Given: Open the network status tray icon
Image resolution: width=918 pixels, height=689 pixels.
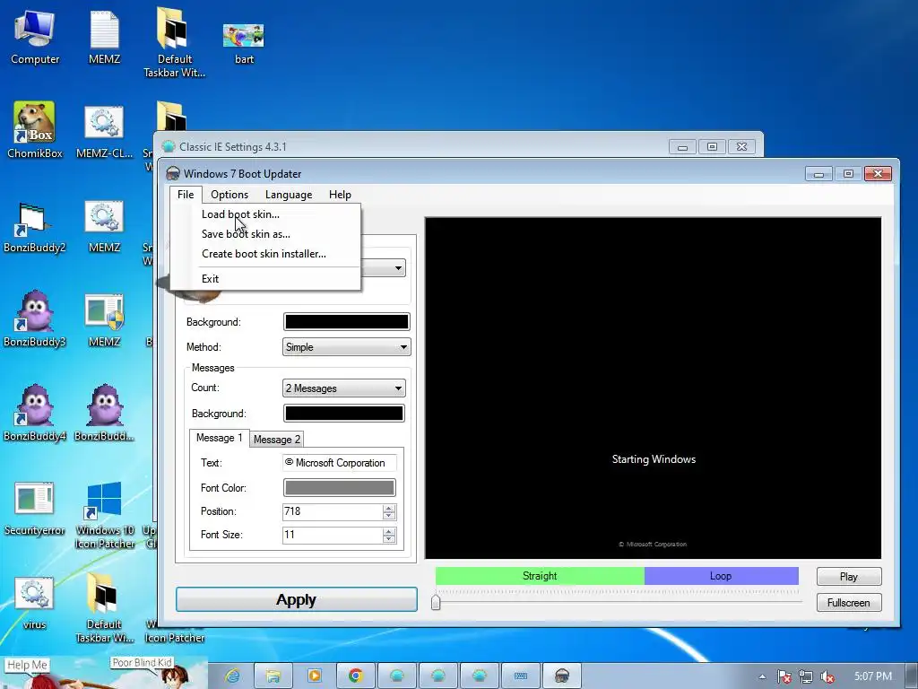Looking at the screenshot, I should coord(806,676).
